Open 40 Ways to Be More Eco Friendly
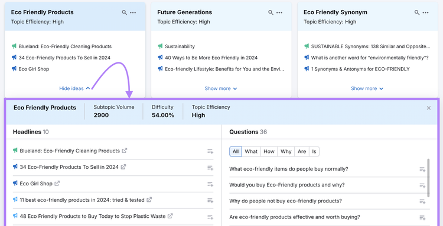This screenshot has height=226, width=443. click(x=211, y=58)
